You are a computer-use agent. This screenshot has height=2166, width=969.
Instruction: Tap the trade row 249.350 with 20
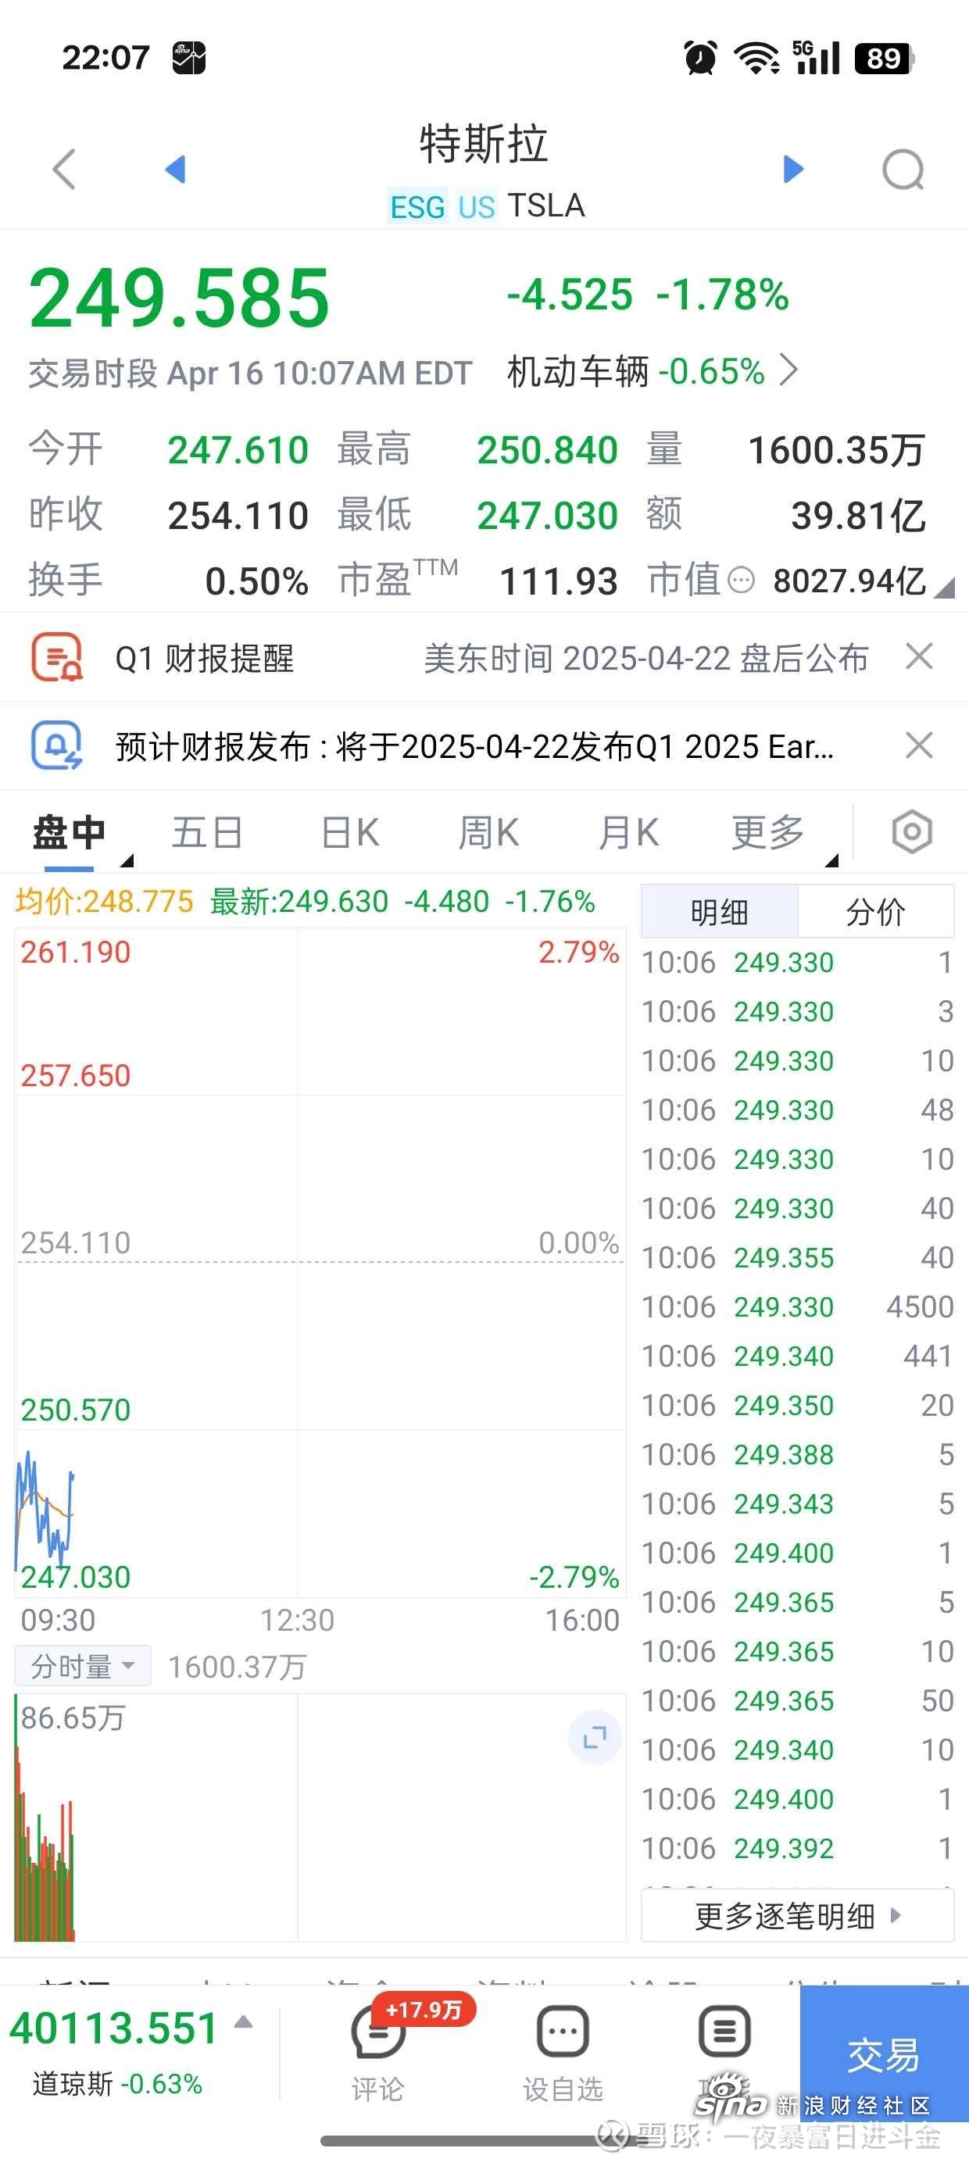pos(797,1405)
